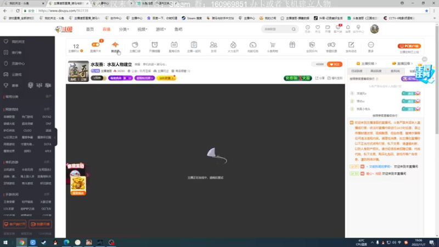Click the orange live-start button in sidebar
This screenshot has width=439, height=247.
(x=40, y=224)
